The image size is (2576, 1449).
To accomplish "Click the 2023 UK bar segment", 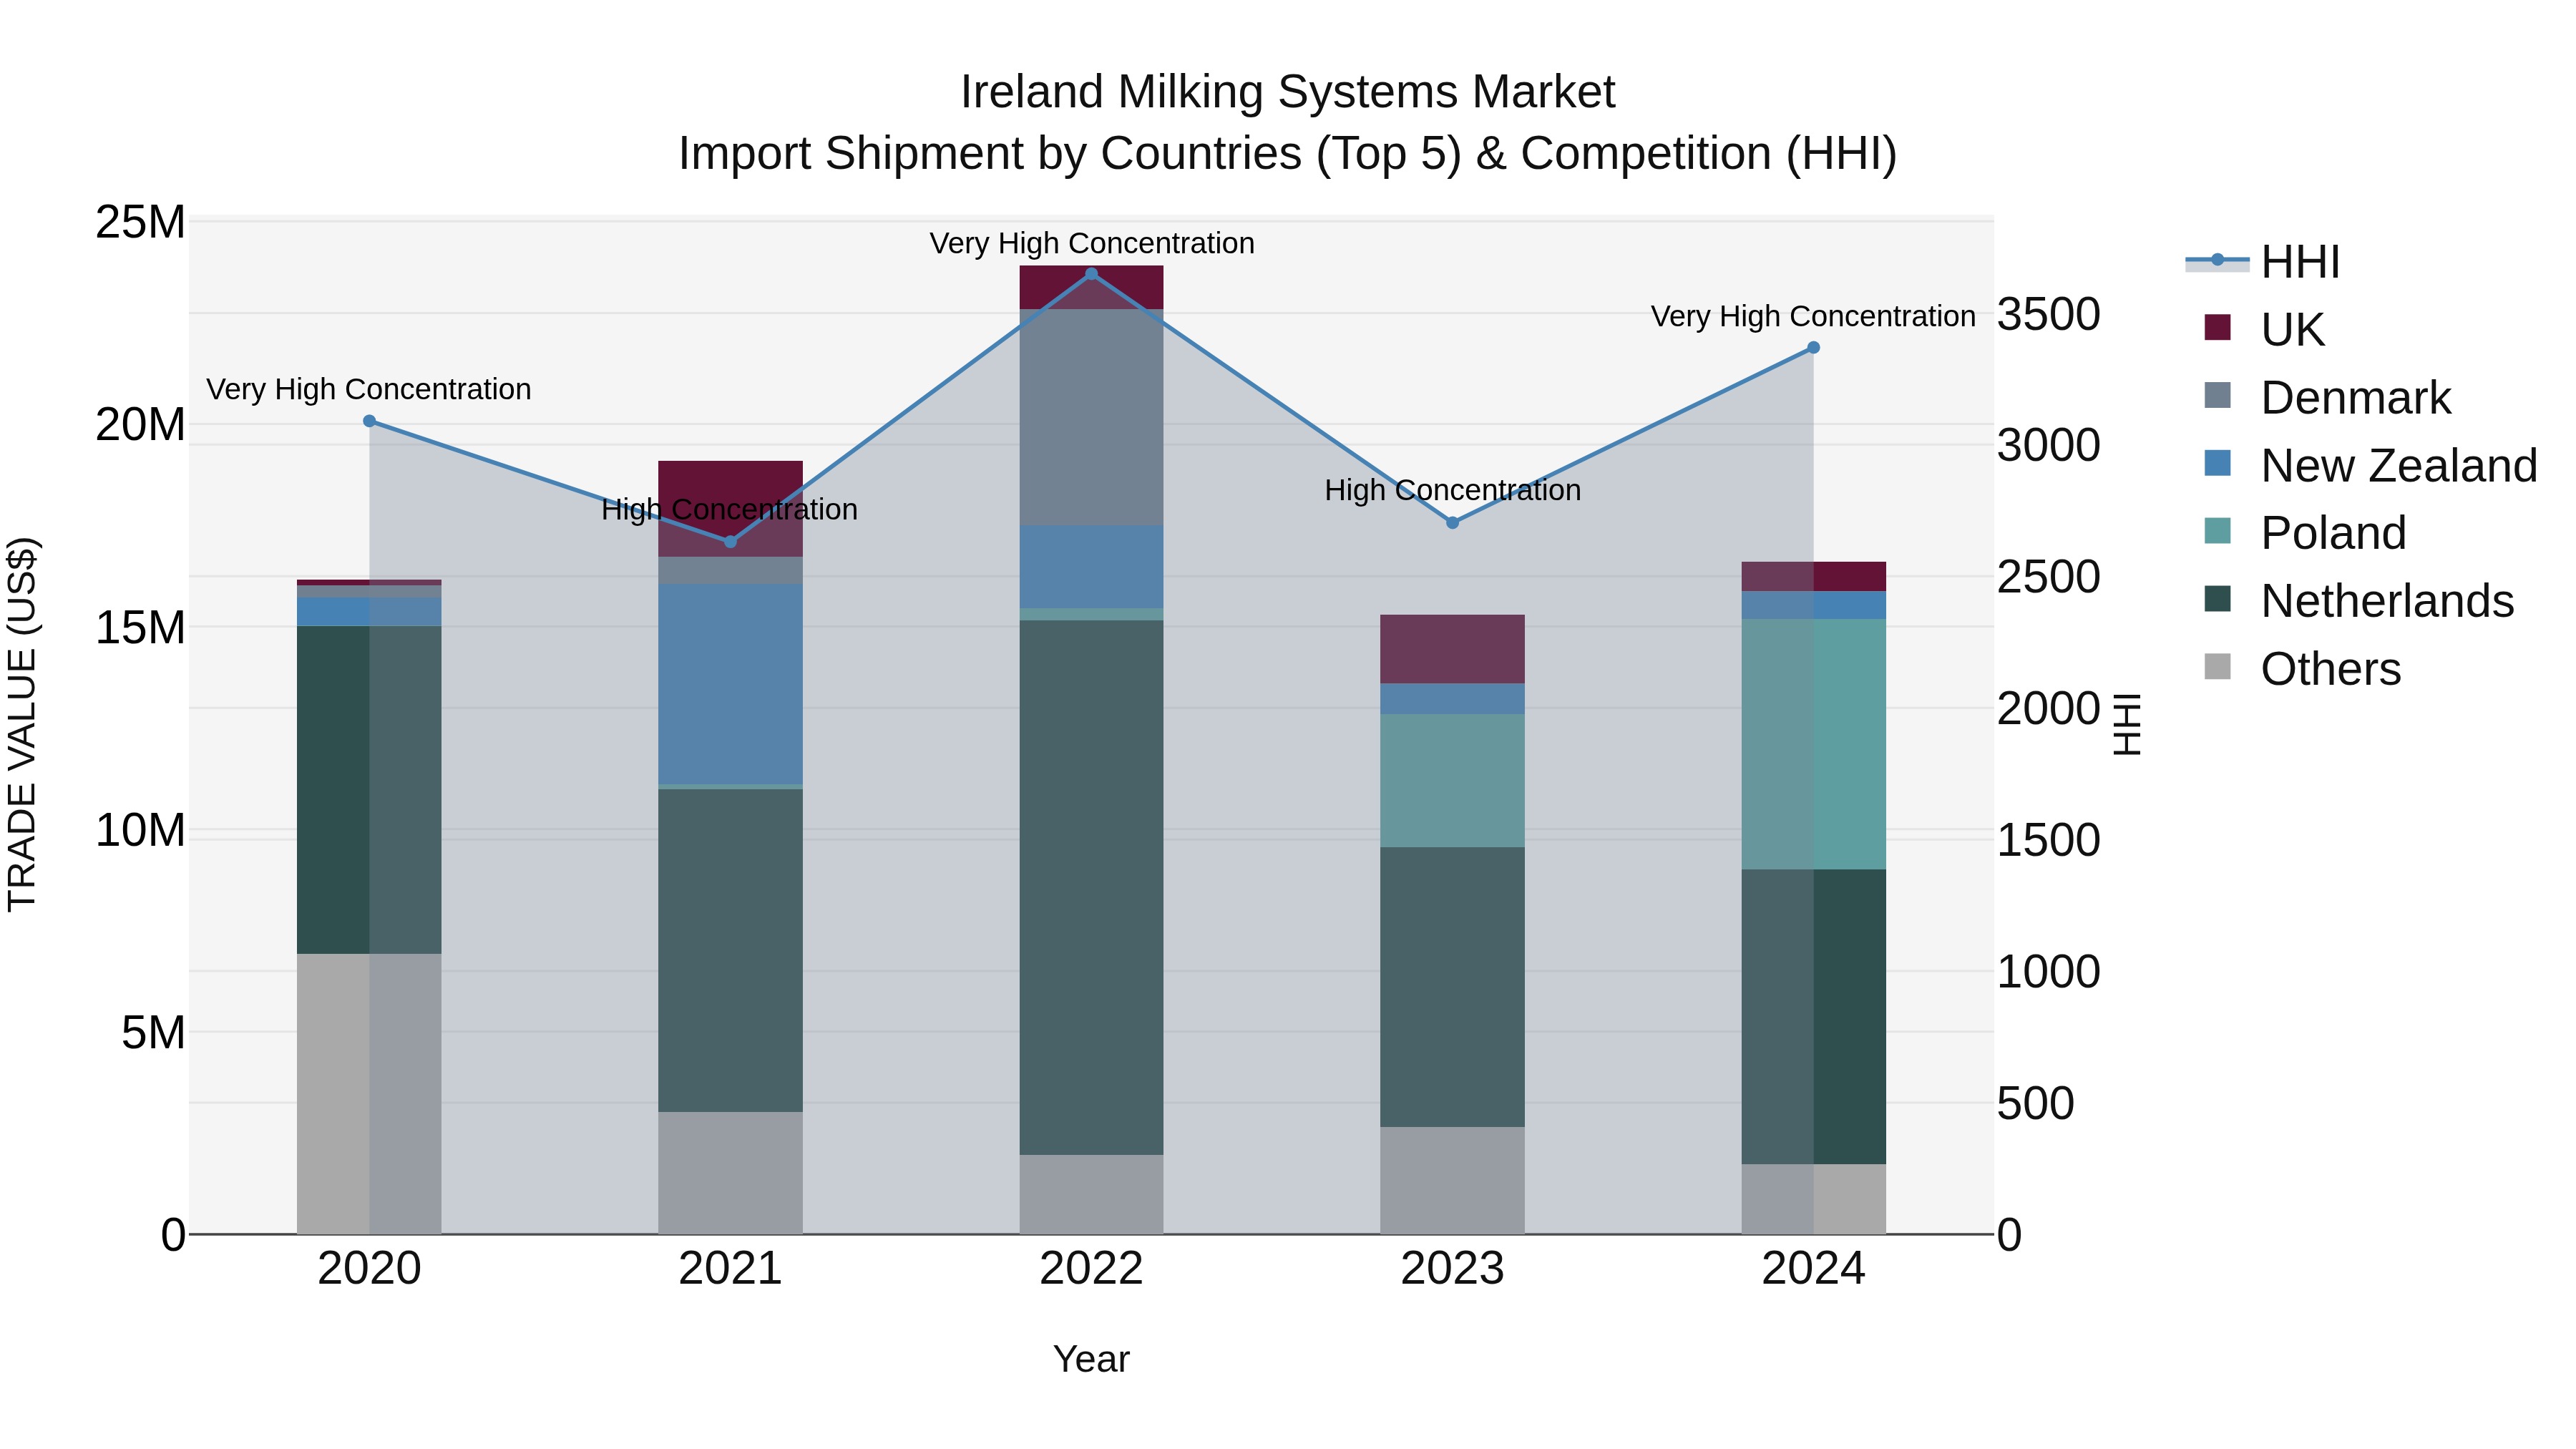I will 1452,649.
